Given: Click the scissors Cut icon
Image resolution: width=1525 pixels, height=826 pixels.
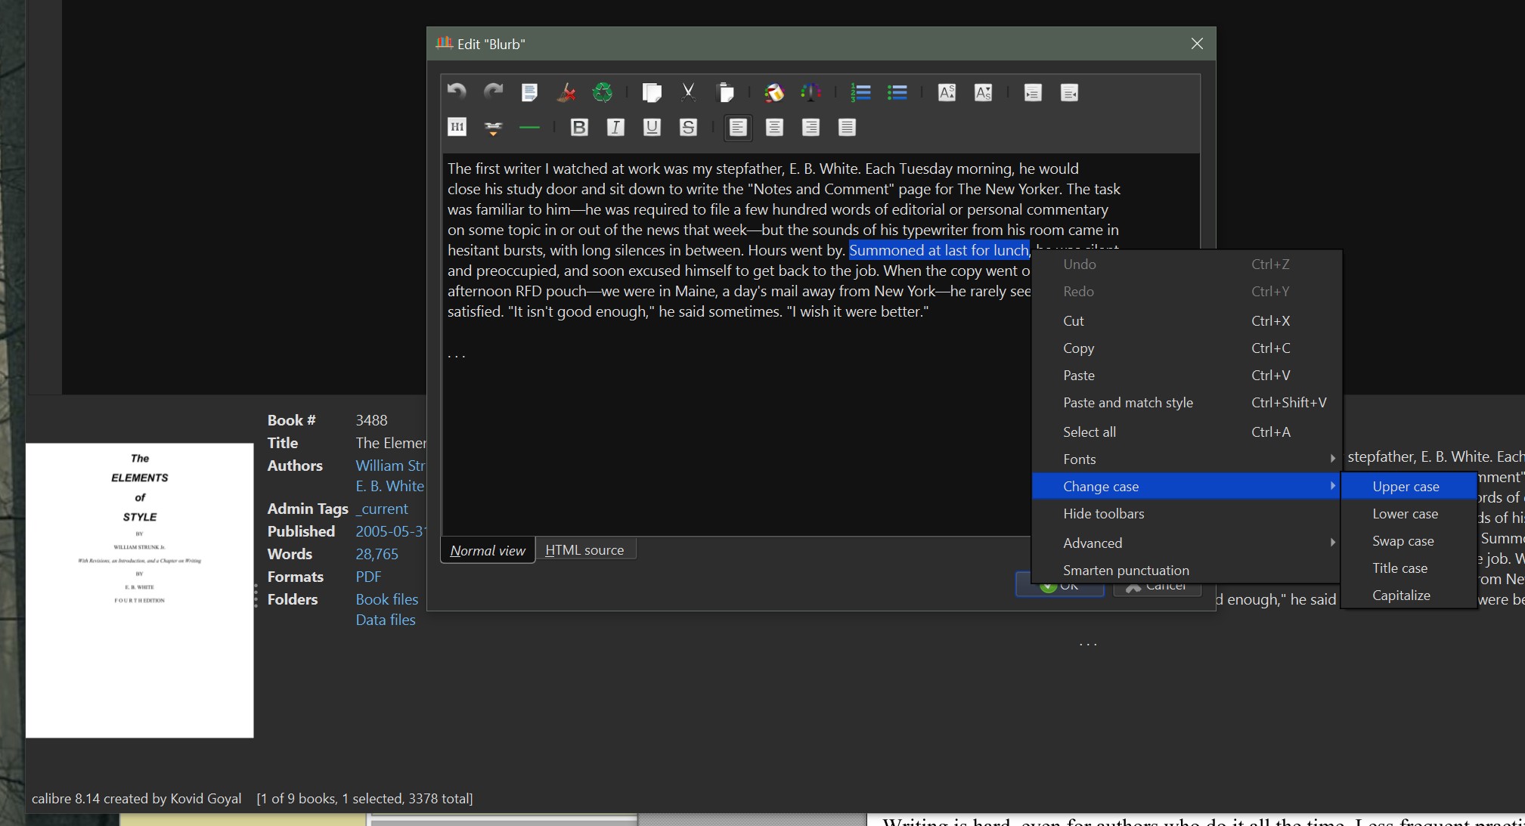Looking at the screenshot, I should point(688,93).
